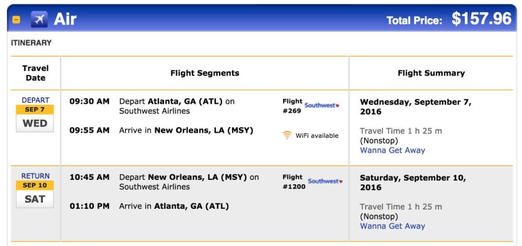This screenshot has height=246, width=522.
Task: Open the departing Wanna Get Away fare link
Action: [x=392, y=150]
